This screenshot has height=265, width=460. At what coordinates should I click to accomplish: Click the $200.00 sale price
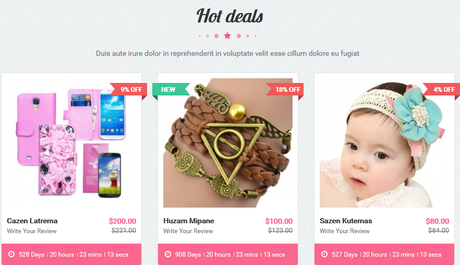click(x=123, y=221)
